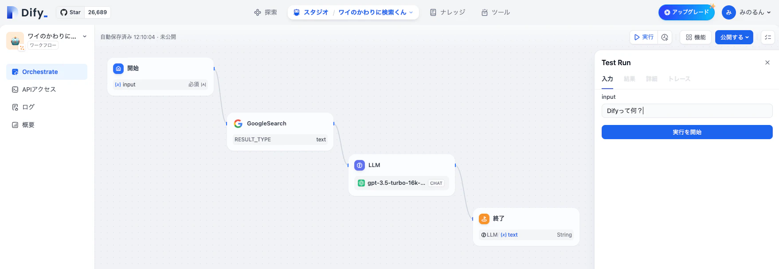Viewport: 779px width, 269px height.
Task: Open the ツール tab
Action: click(x=496, y=12)
